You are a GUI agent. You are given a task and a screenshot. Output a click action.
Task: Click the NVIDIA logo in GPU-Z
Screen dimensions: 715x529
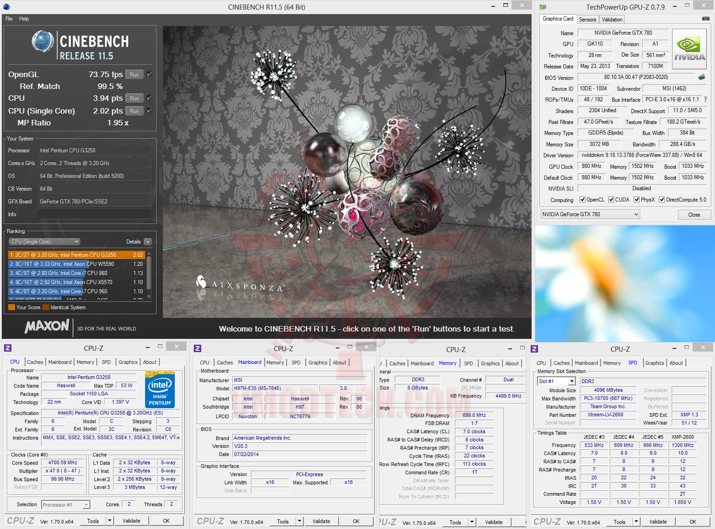tap(689, 49)
